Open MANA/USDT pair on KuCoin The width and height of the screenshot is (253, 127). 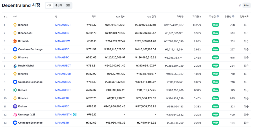coord(63,90)
